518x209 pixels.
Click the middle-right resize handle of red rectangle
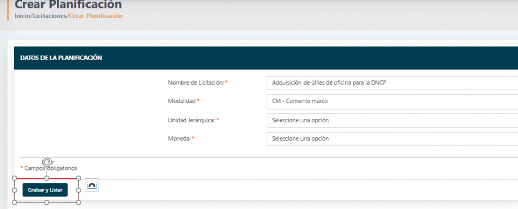(x=79, y=190)
